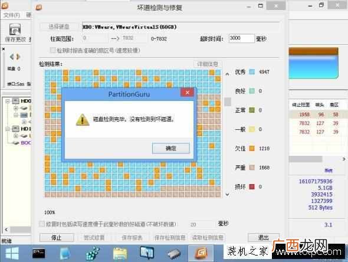This screenshot has height=262, width=348.
Task: Click the 512 Bytes value in right panel
Action: coord(320,207)
